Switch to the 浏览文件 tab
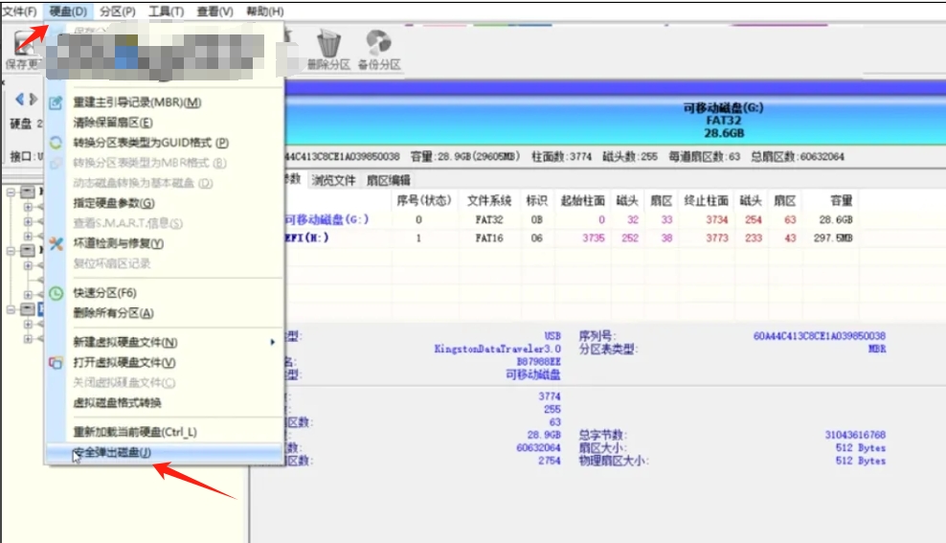946x543 pixels. point(333,180)
